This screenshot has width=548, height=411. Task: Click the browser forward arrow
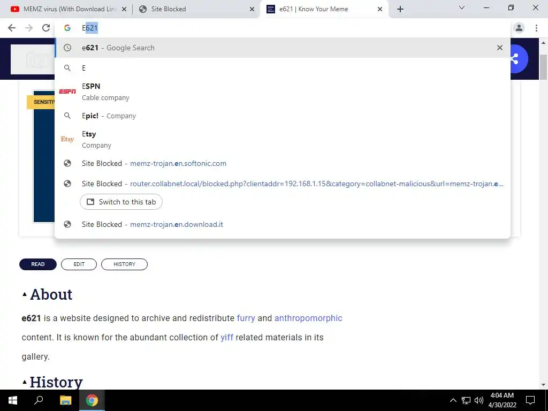click(29, 28)
